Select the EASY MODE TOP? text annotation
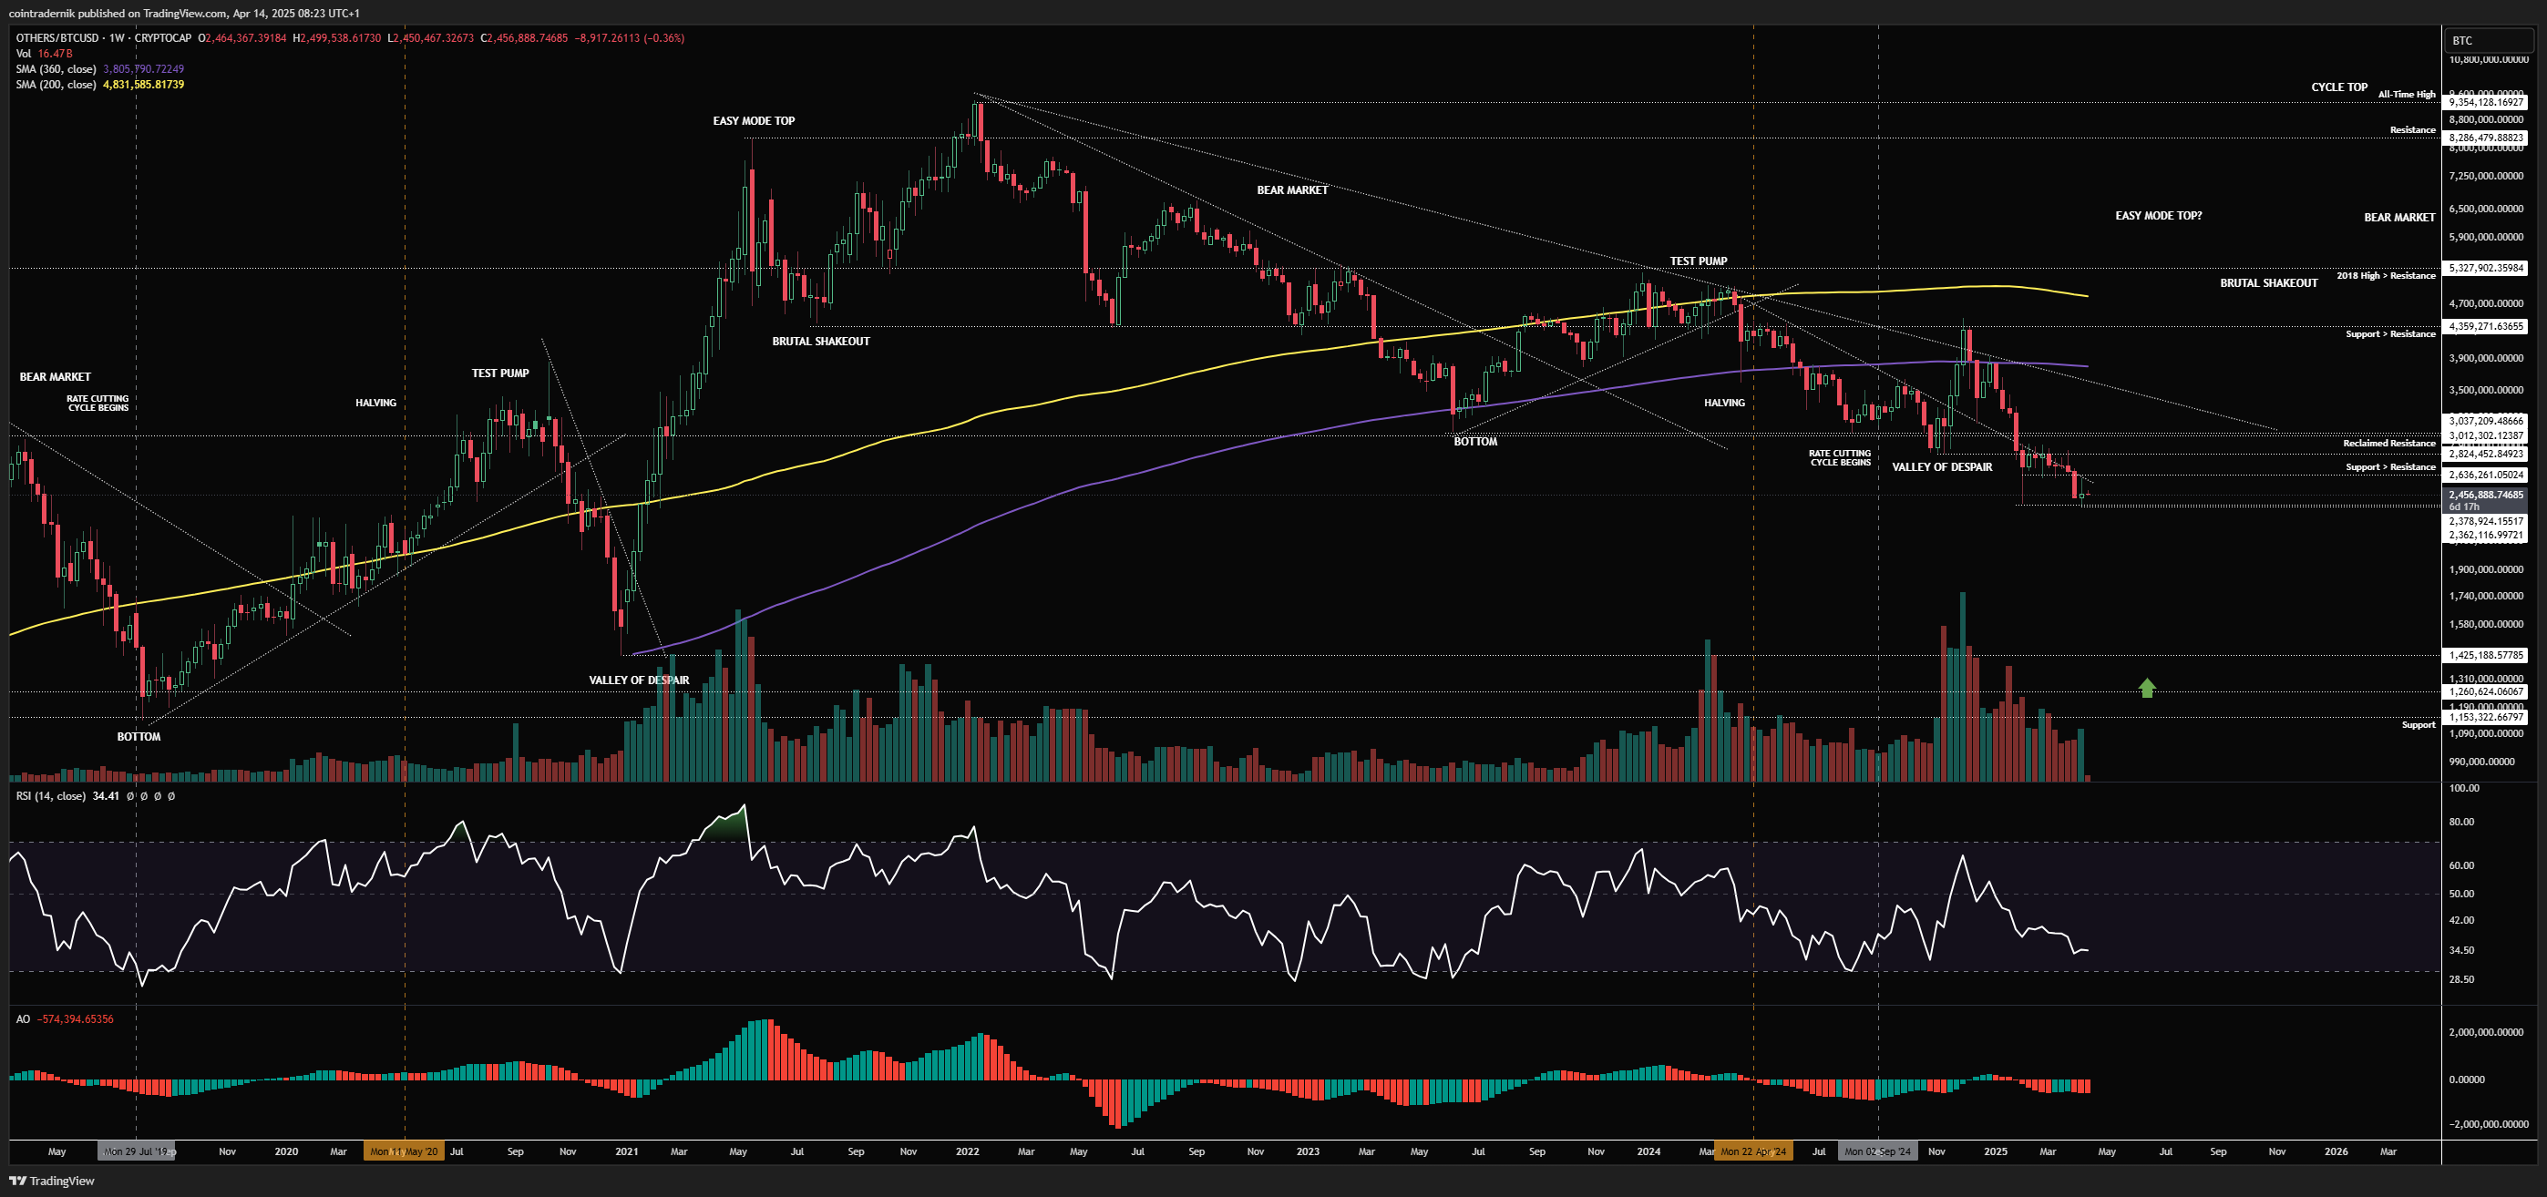 coord(2158,216)
